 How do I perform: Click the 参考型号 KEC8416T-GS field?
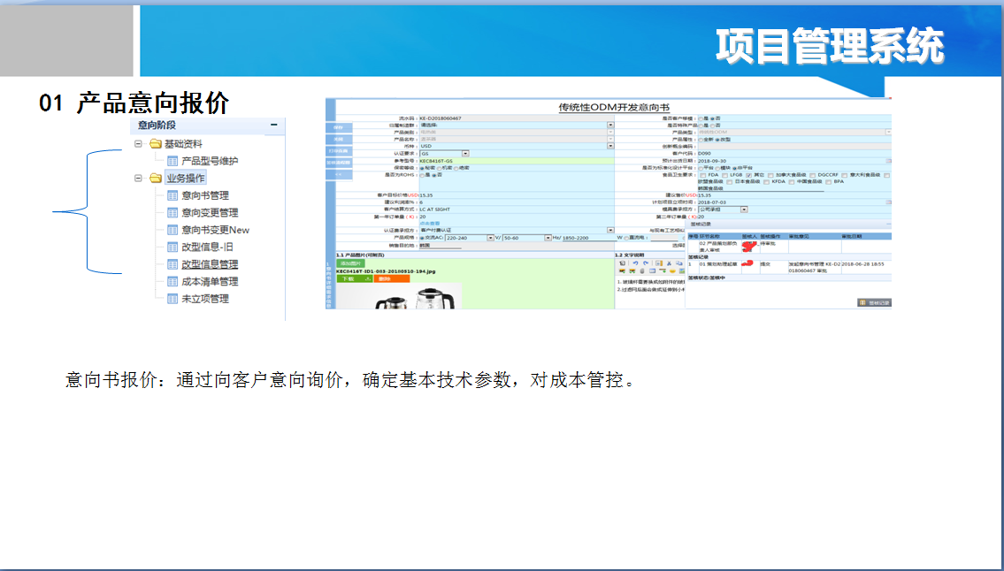517,162
